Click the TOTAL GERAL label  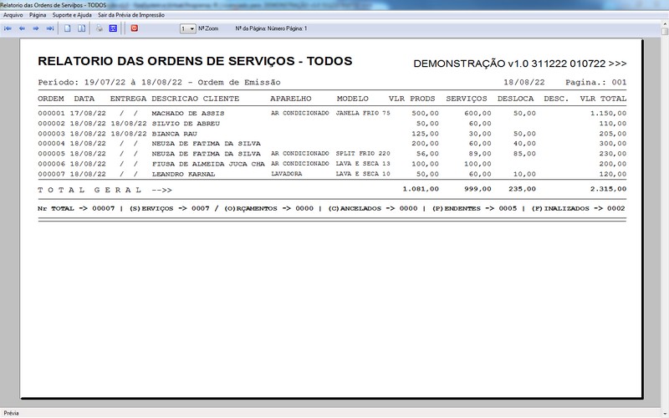(x=89, y=190)
